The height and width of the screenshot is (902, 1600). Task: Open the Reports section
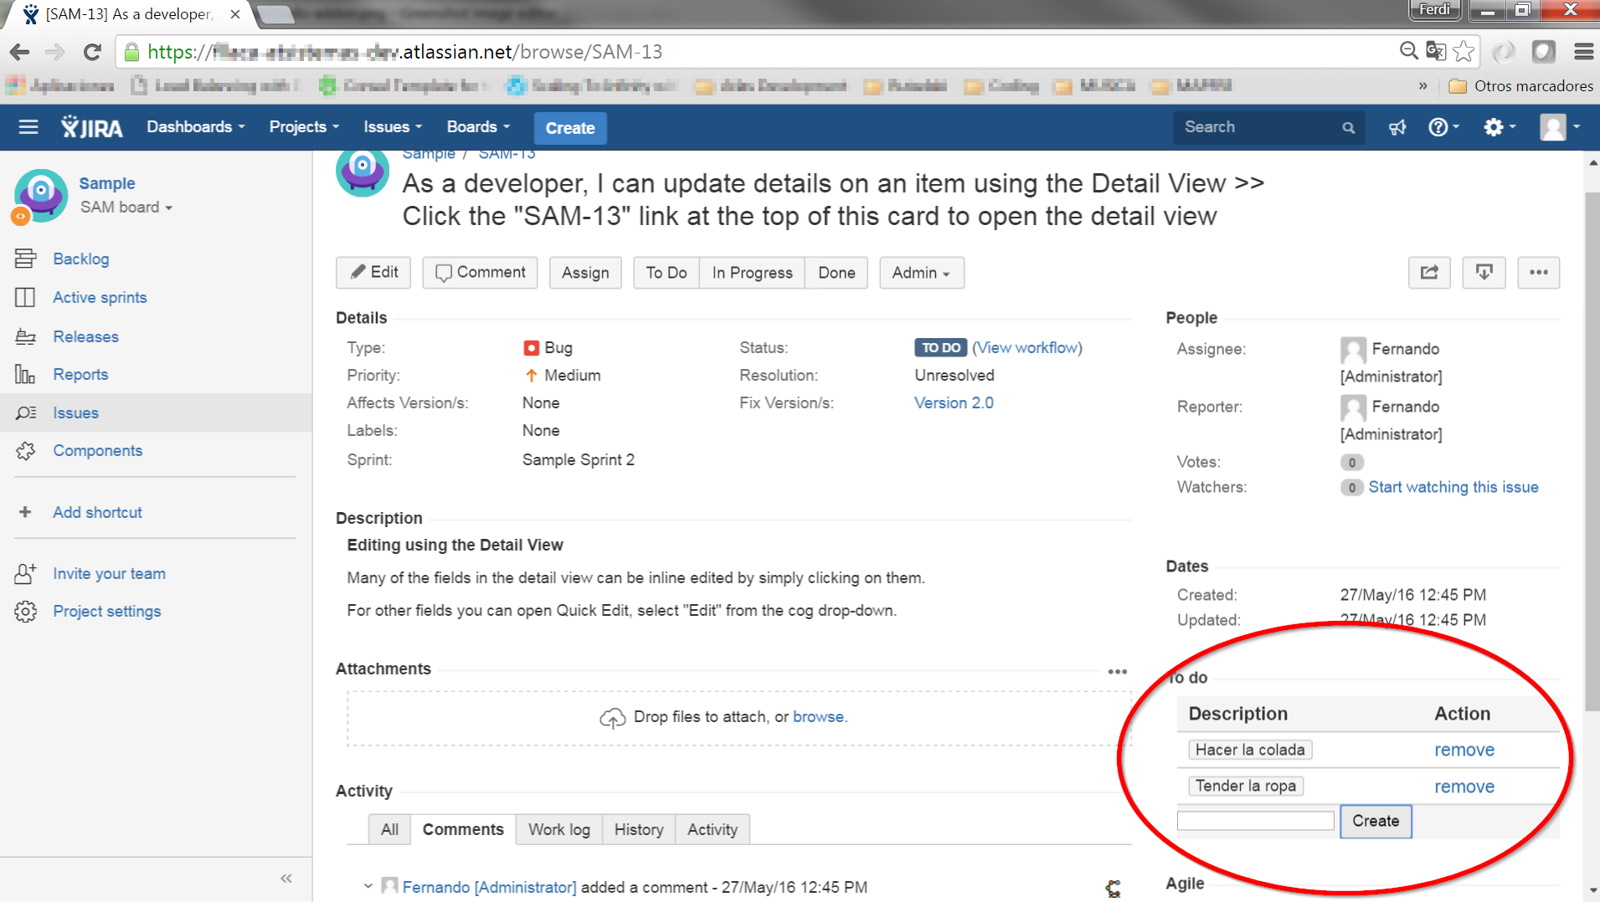tap(80, 374)
